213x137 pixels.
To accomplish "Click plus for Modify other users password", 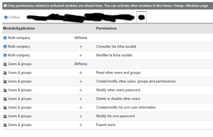I will coord(81,90).
